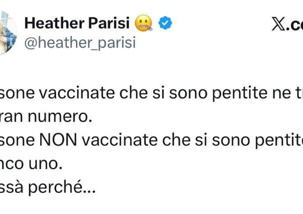Image resolution: width=303 pixels, height=214 pixels.
Task: Click the blue verified checkmark badge
Action: point(166,23)
